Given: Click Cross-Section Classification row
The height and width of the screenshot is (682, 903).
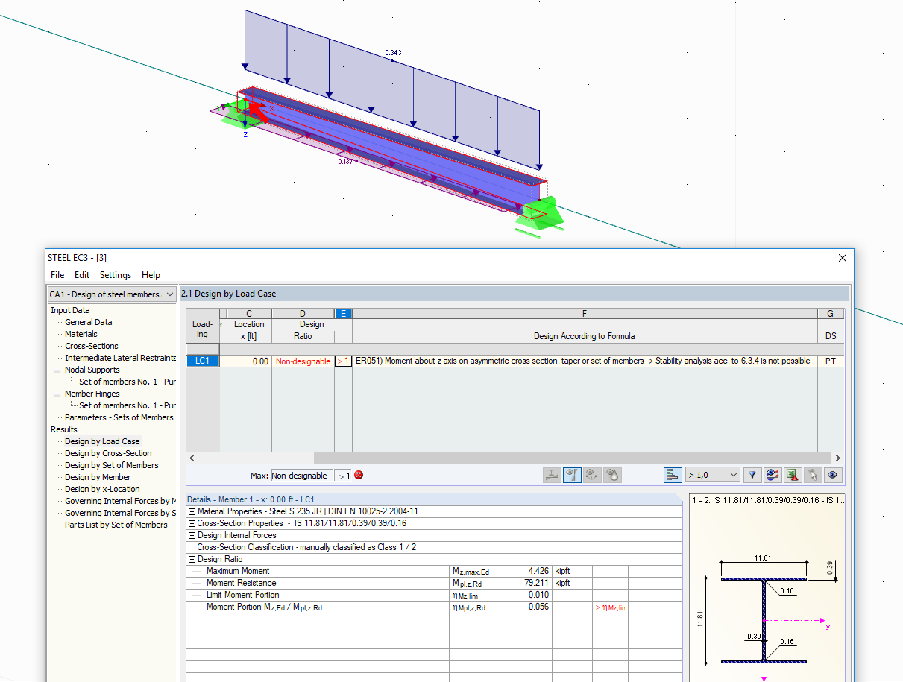Looking at the screenshot, I should pos(434,547).
